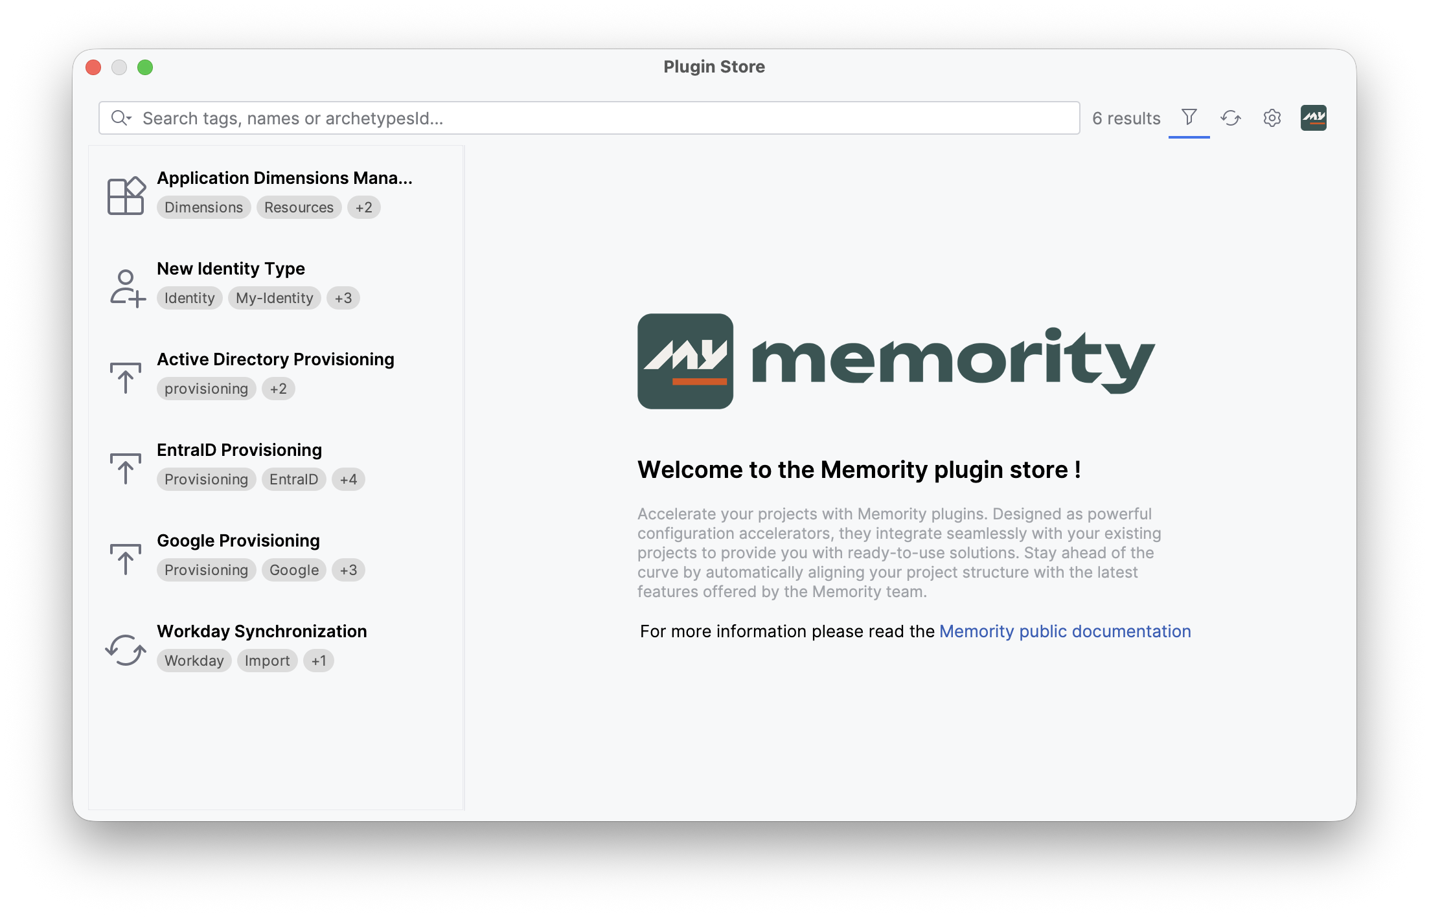The width and height of the screenshot is (1429, 917).
Task: Select Workday Synchronization plugin title
Action: 262,631
